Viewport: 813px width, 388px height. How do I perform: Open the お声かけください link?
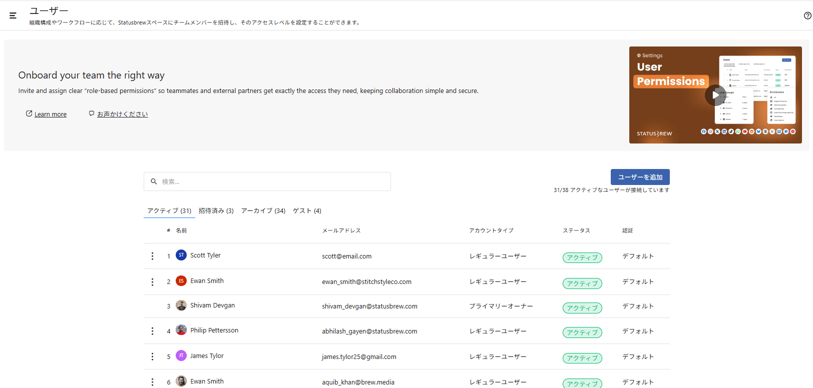point(123,114)
